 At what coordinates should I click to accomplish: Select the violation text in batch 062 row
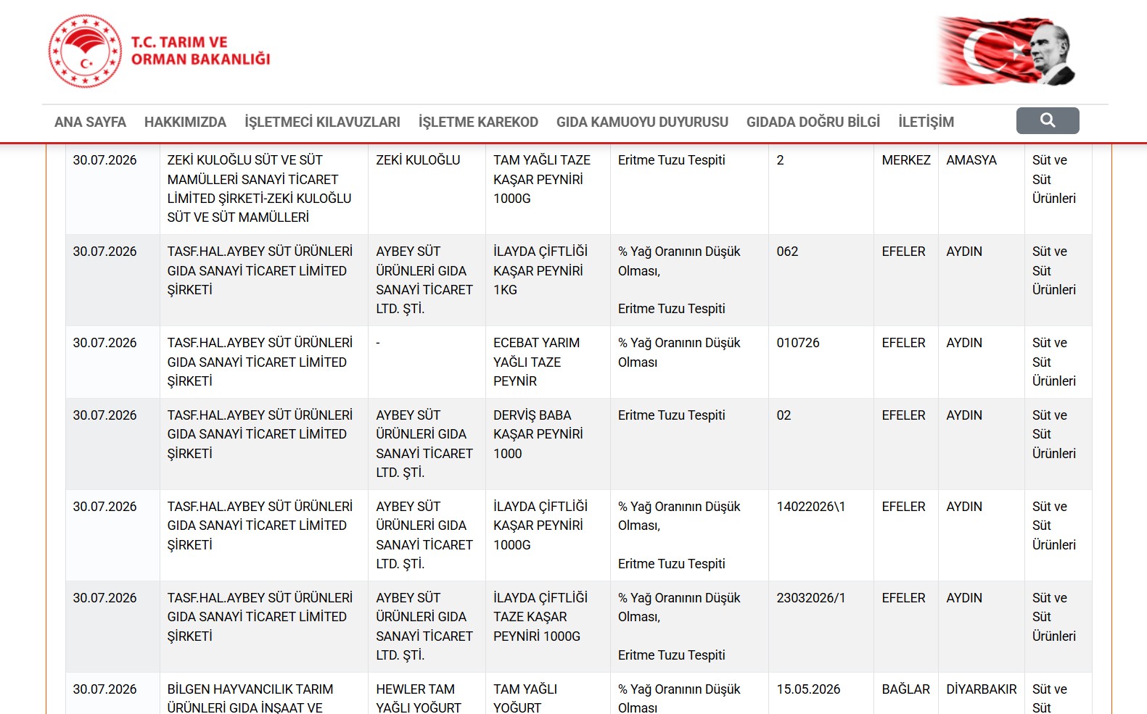coord(679,280)
